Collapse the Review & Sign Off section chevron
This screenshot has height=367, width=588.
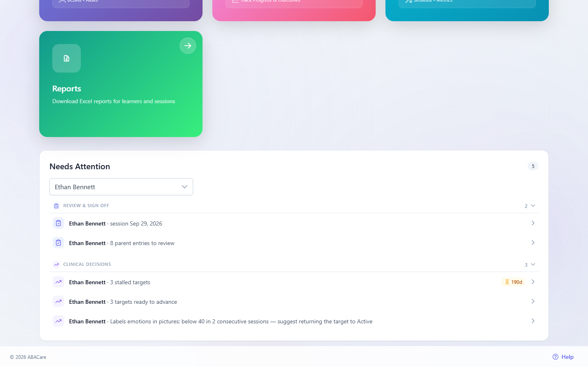pos(533,206)
